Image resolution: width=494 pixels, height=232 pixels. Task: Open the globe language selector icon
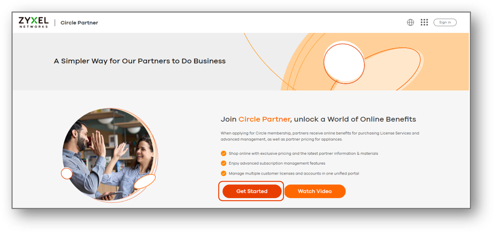(410, 22)
